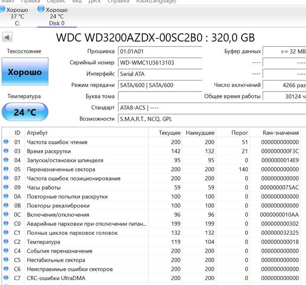Click raw value 0000000010AA
The height and width of the screenshot is (285, 306).
point(279,214)
